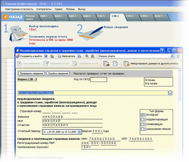Expand toolbar overflow chevron at right edge
Image resolution: width=189 pixels, height=162 pixels.
click(x=181, y=60)
